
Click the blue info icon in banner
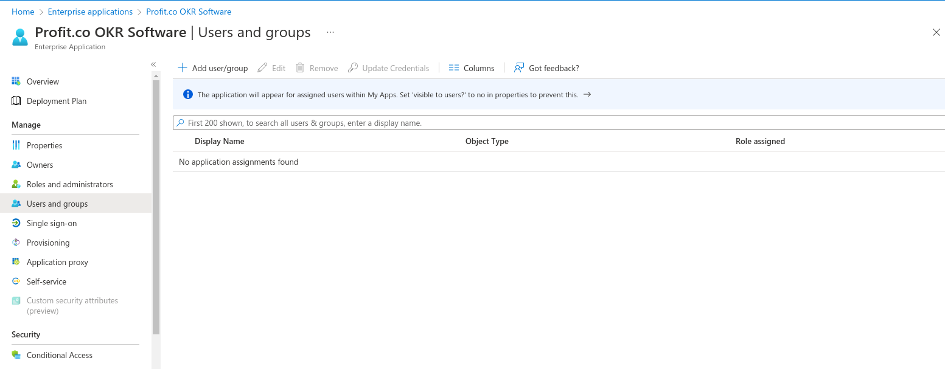(188, 94)
